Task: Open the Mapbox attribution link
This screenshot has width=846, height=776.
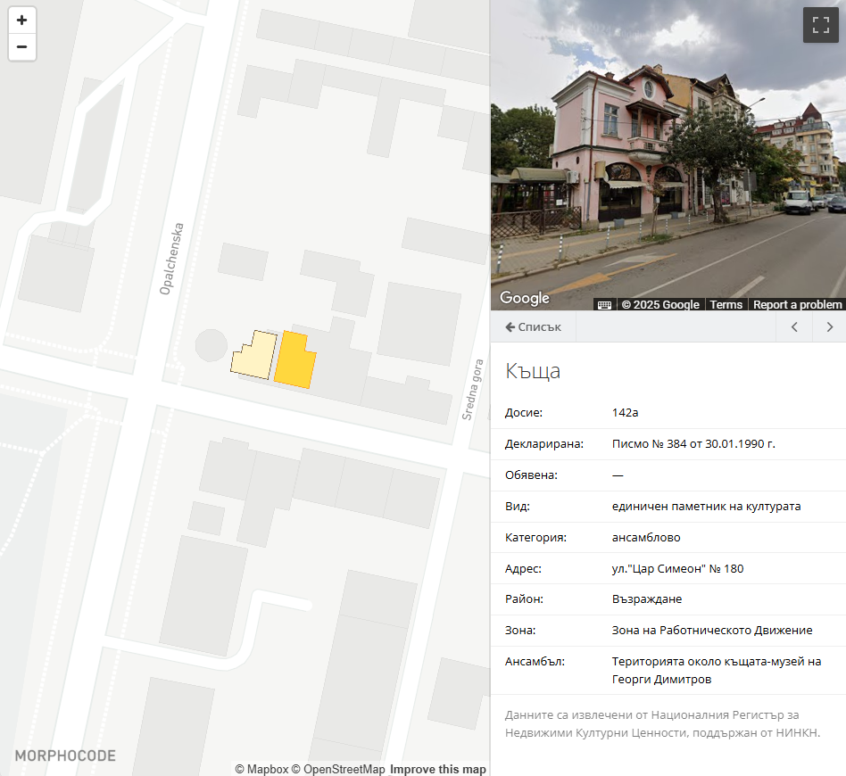Action: (x=261, y=769)
